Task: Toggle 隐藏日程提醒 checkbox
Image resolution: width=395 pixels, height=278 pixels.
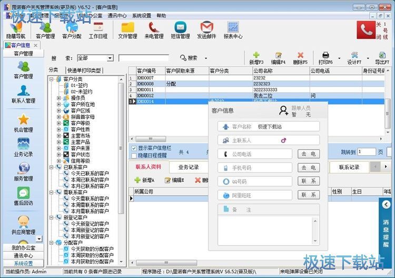Action: click(134, 156)
